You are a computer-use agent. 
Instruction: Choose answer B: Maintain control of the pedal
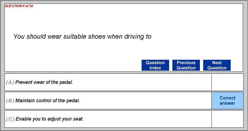(48, 101)
